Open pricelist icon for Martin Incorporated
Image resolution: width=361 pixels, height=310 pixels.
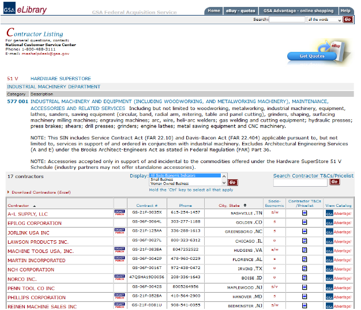(304, 259)
